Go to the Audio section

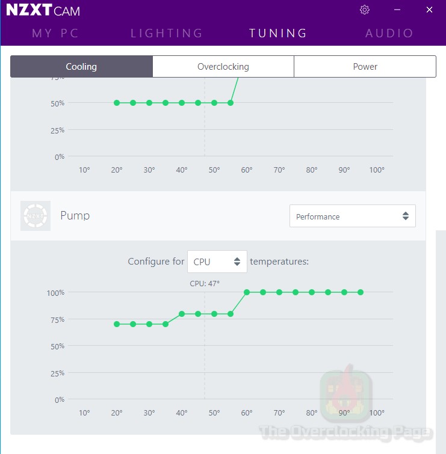pos(389,33)
